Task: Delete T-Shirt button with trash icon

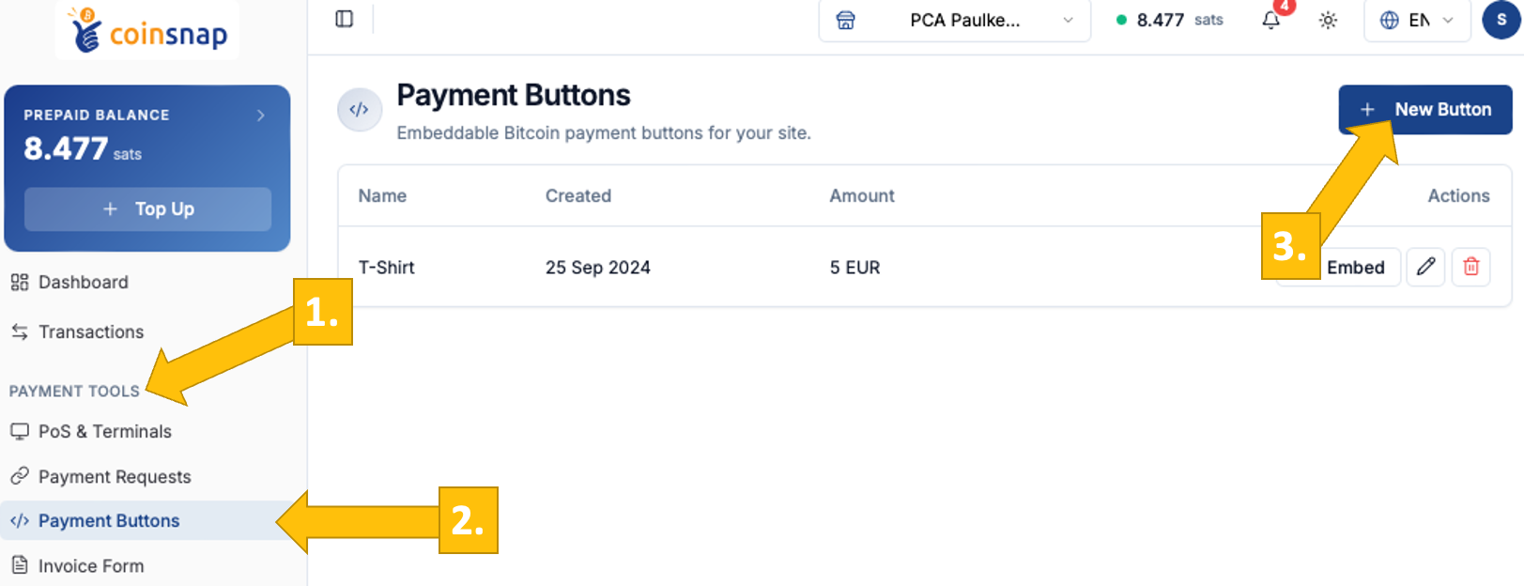Action: [x=1471, y=267]
